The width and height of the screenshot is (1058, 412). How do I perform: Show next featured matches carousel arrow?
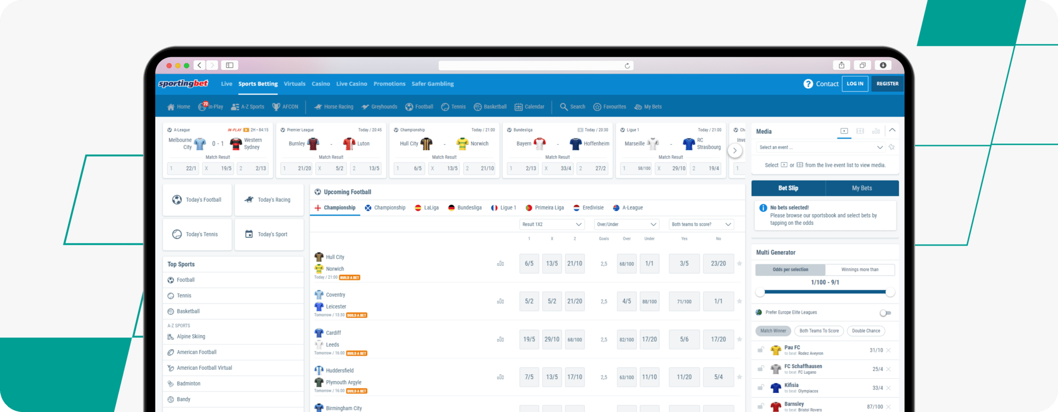pos(735,150)
